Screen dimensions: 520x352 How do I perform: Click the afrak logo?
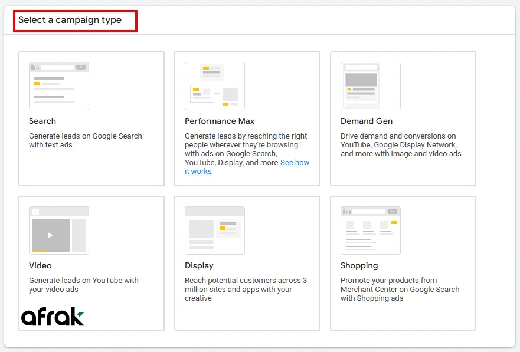(x=53, y=317)
